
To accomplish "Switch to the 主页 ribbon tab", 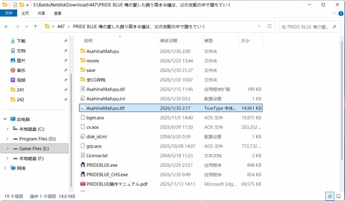I will point(25,13).
